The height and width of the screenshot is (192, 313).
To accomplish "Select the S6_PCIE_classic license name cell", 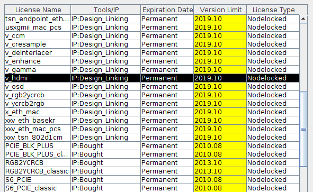I will tap(38, 188).
